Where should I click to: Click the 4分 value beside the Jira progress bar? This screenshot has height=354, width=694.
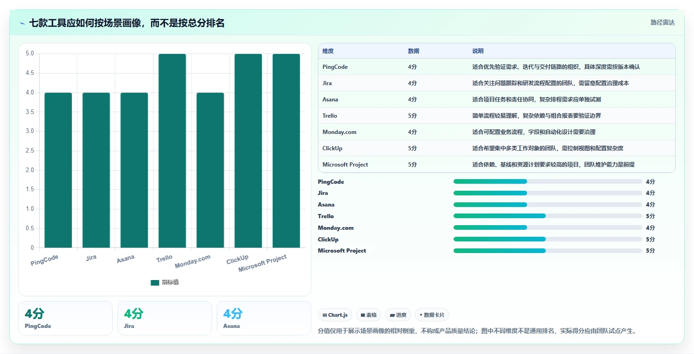650,193
